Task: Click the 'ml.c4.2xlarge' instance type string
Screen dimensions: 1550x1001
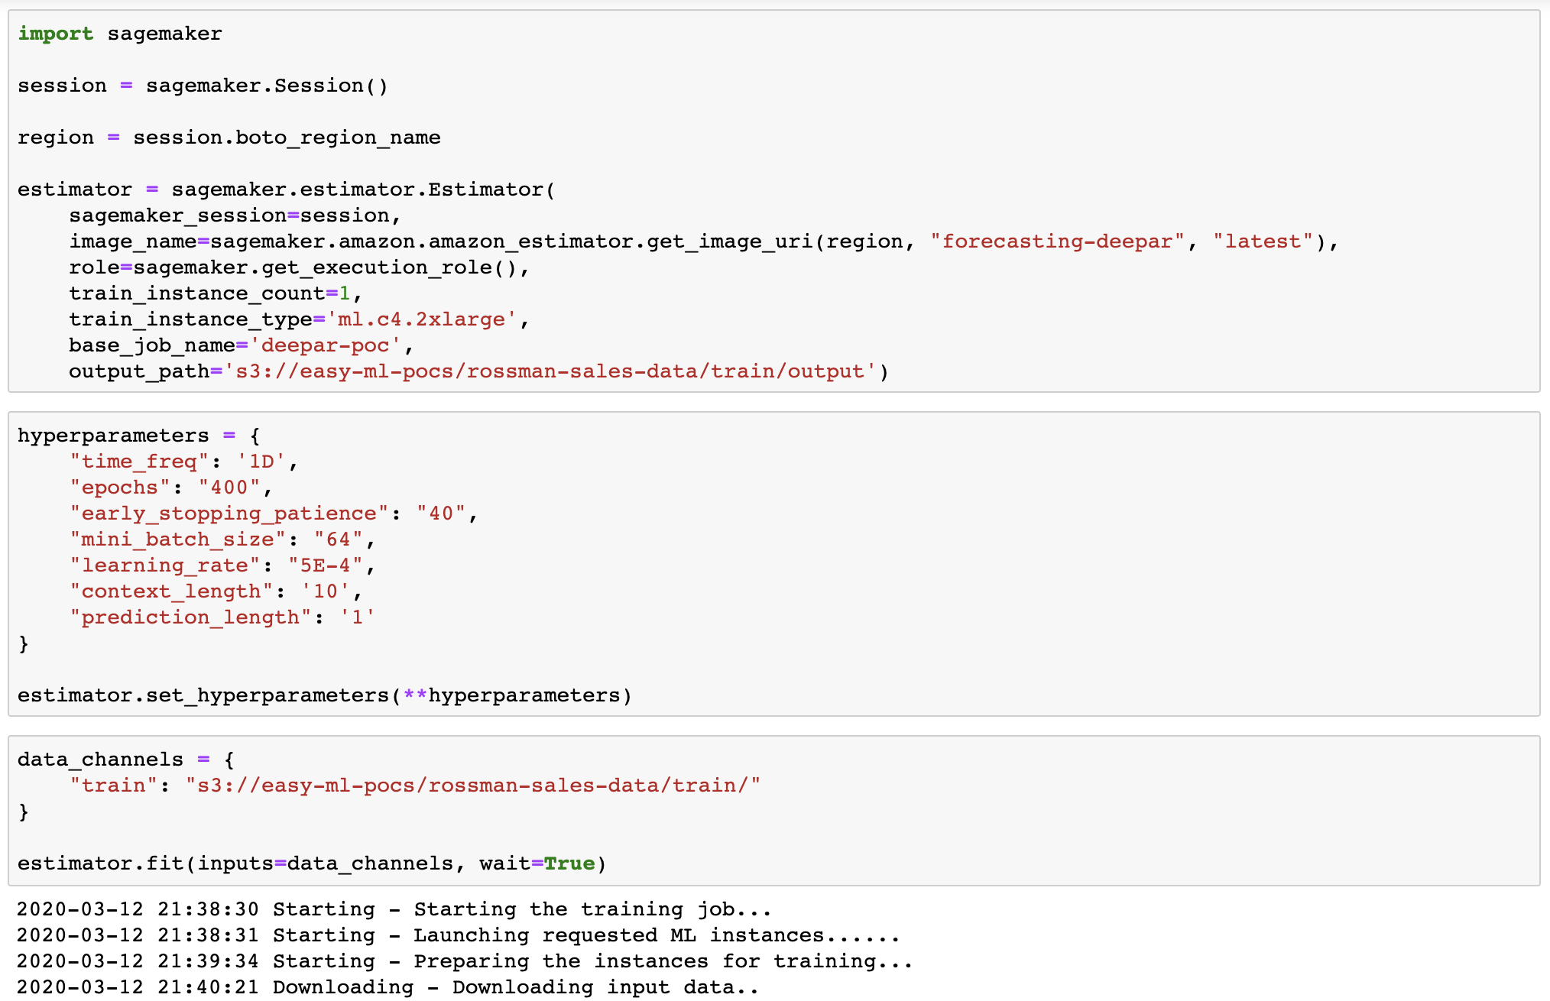Action: tap(421, 319)
